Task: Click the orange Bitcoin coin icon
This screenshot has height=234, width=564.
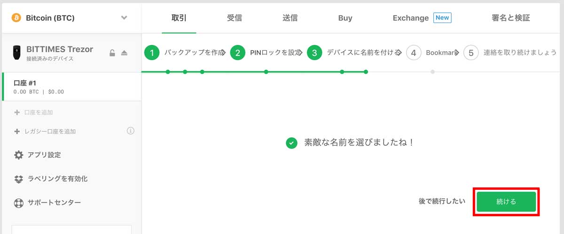Action: coord(17,18)
